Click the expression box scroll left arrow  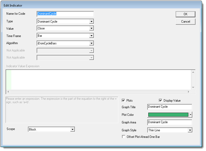pos(8,92)
